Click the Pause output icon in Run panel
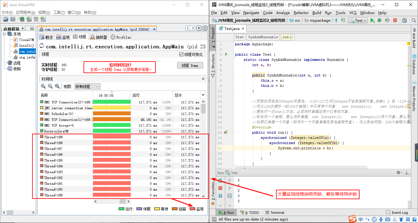 pyautogui.click(x=220, y=196)
